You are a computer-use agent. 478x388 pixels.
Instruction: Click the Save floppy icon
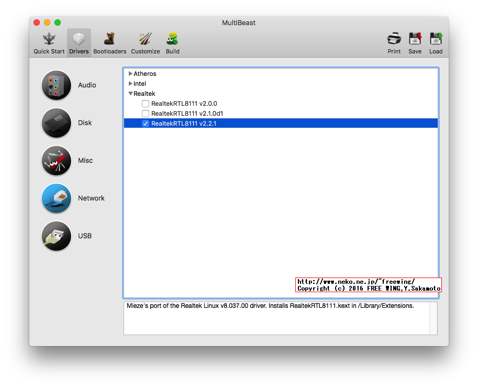415,39
